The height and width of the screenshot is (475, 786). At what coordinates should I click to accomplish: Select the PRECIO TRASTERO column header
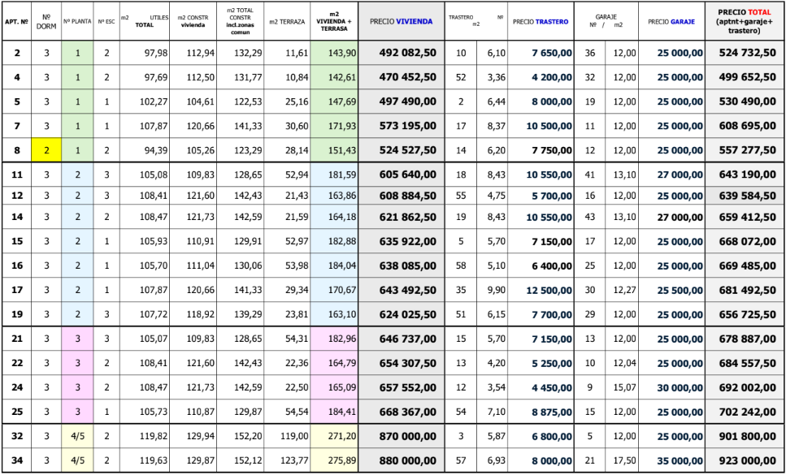540,22
